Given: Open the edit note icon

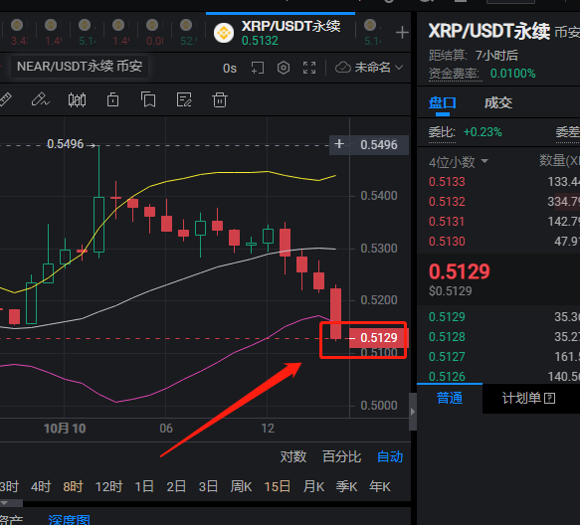Looking at the screenshot, I should tap(184, 99).
